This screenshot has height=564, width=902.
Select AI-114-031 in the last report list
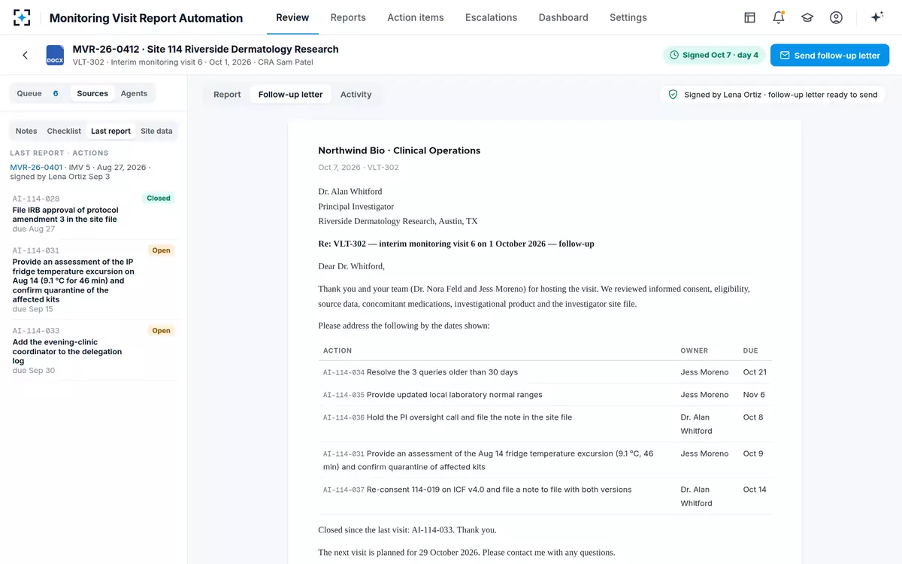pos(93,279)
